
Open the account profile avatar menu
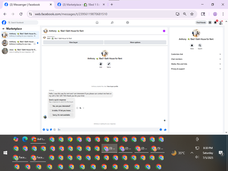tap(221, 23)
